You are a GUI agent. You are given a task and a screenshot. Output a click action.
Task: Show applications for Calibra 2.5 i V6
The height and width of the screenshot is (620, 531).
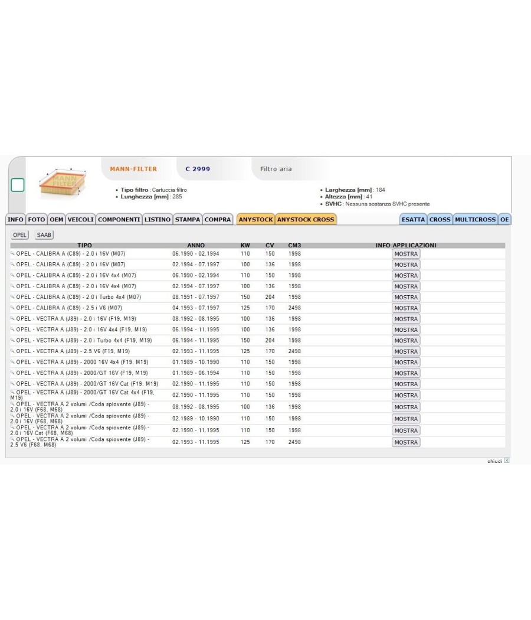click(x=406, y=308)
